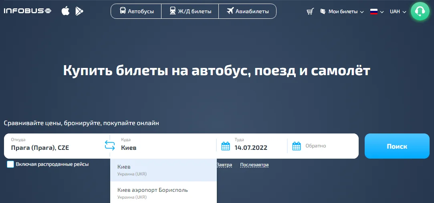Toggle the Включая распроданные рейсы checkbox
The image size is (434, 203).
tap(10, 164)
